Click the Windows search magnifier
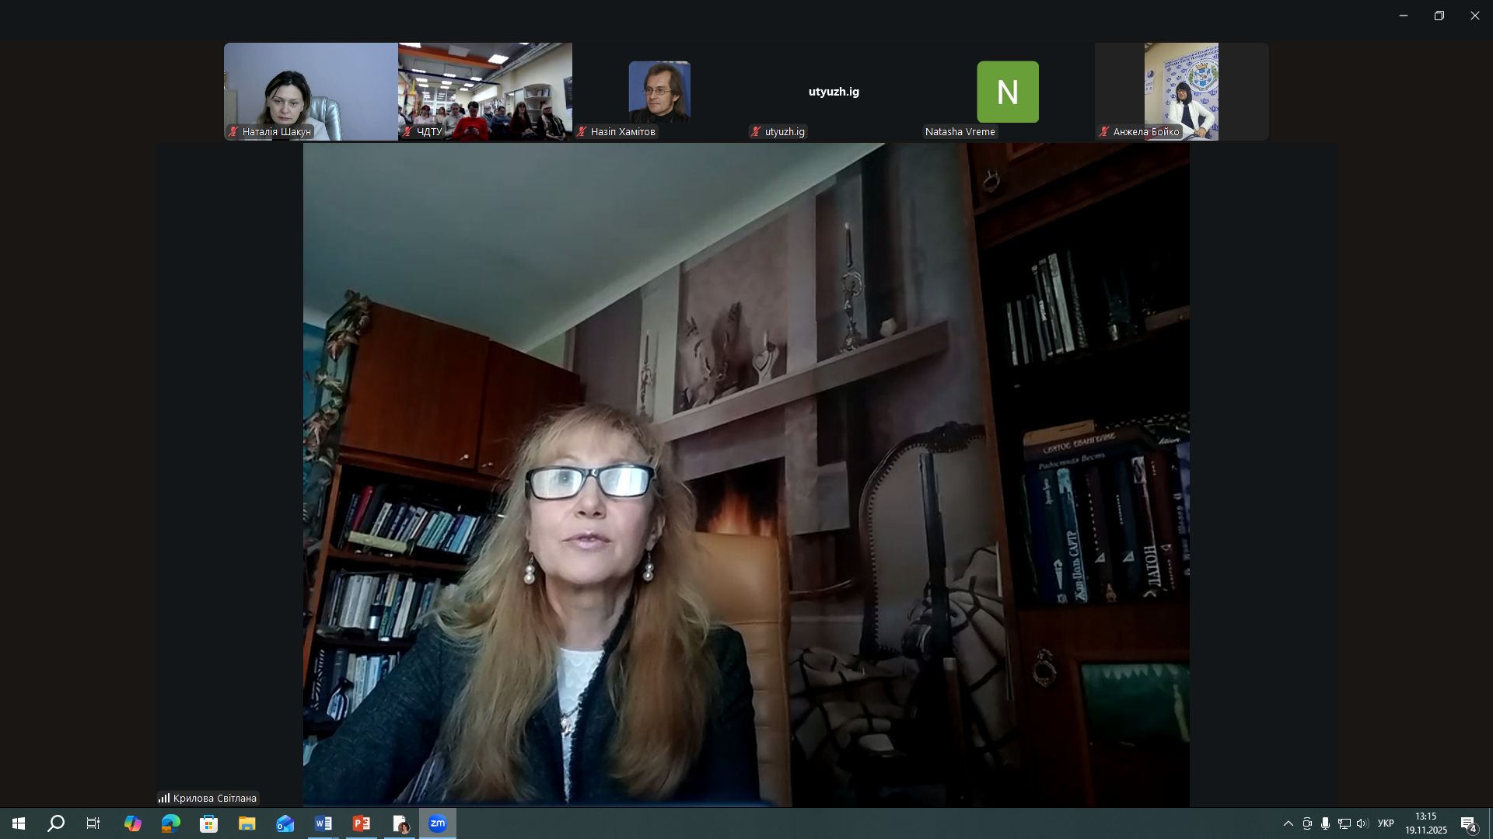The height and width of the screenshot is (839, 1493). click(56, 823)
